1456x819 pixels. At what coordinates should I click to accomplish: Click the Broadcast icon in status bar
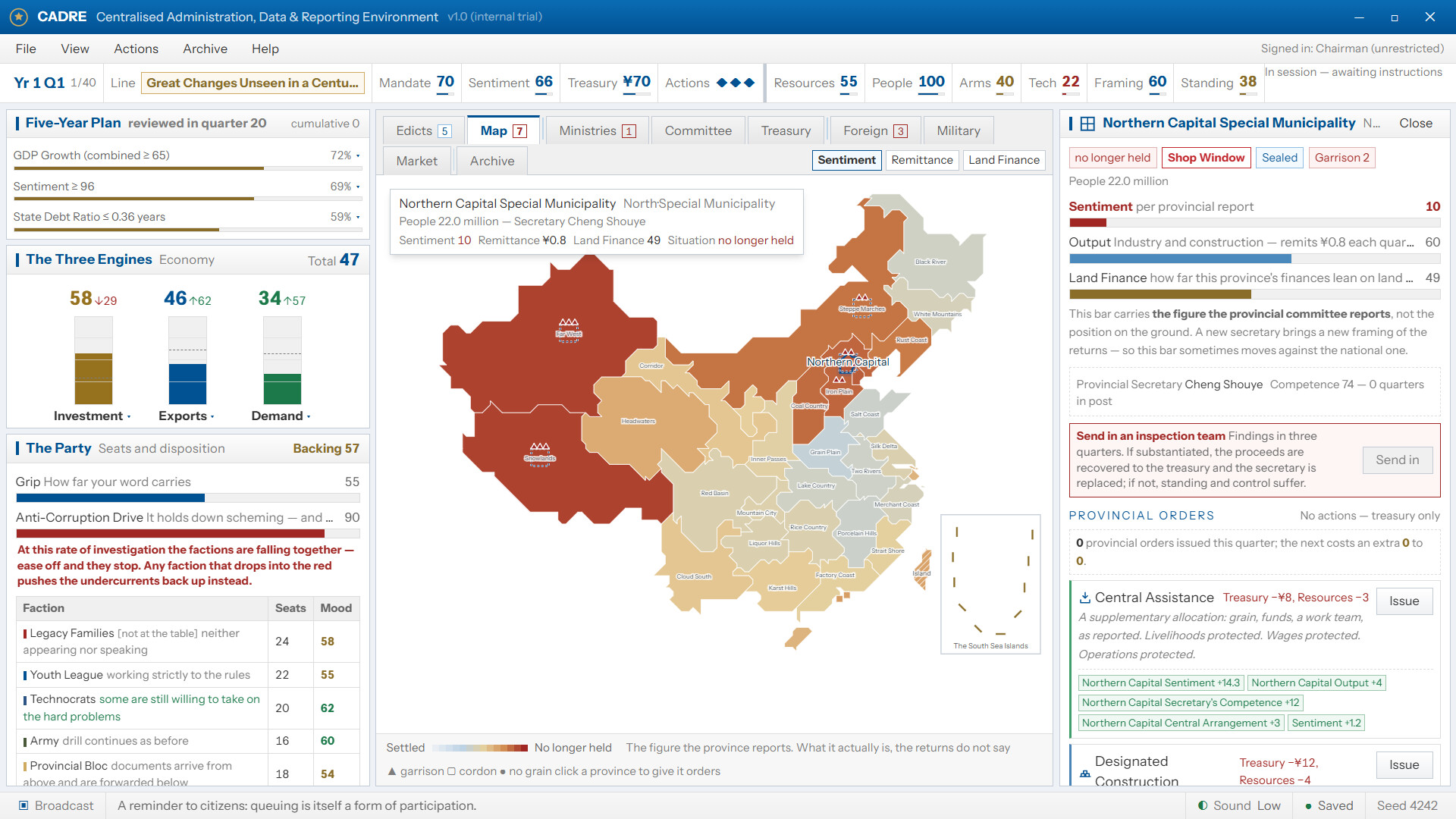pos(24,805)
